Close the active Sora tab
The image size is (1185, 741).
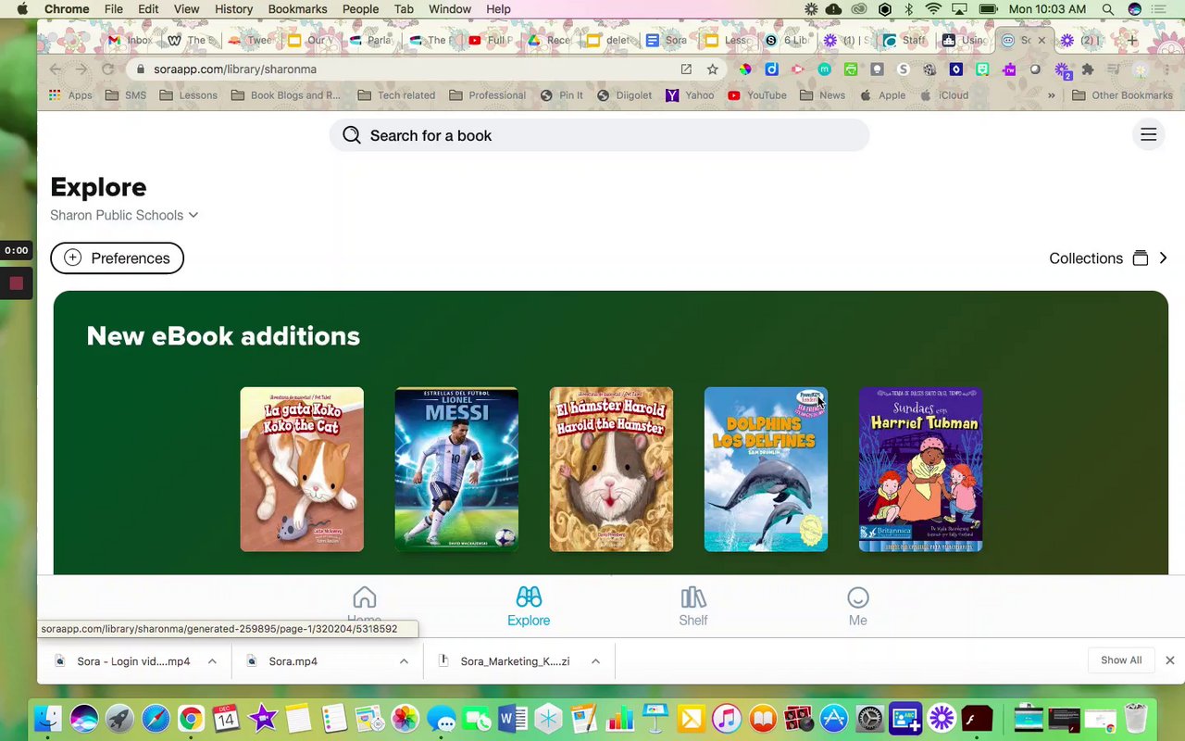coord(1042,41)
